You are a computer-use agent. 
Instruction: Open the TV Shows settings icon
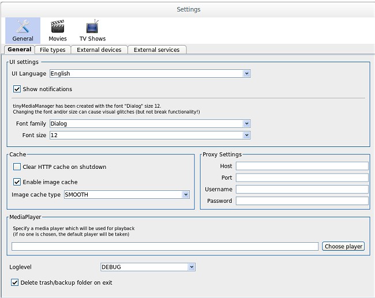(x=92, y=27)
